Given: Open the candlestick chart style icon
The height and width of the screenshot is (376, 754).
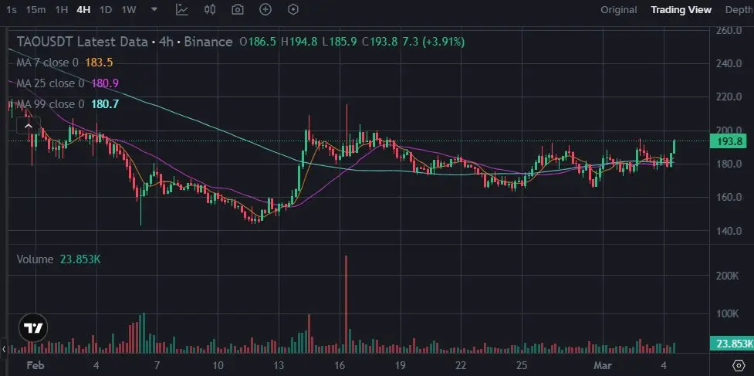Looking at the screenshot, I should (x=210, y=9).
